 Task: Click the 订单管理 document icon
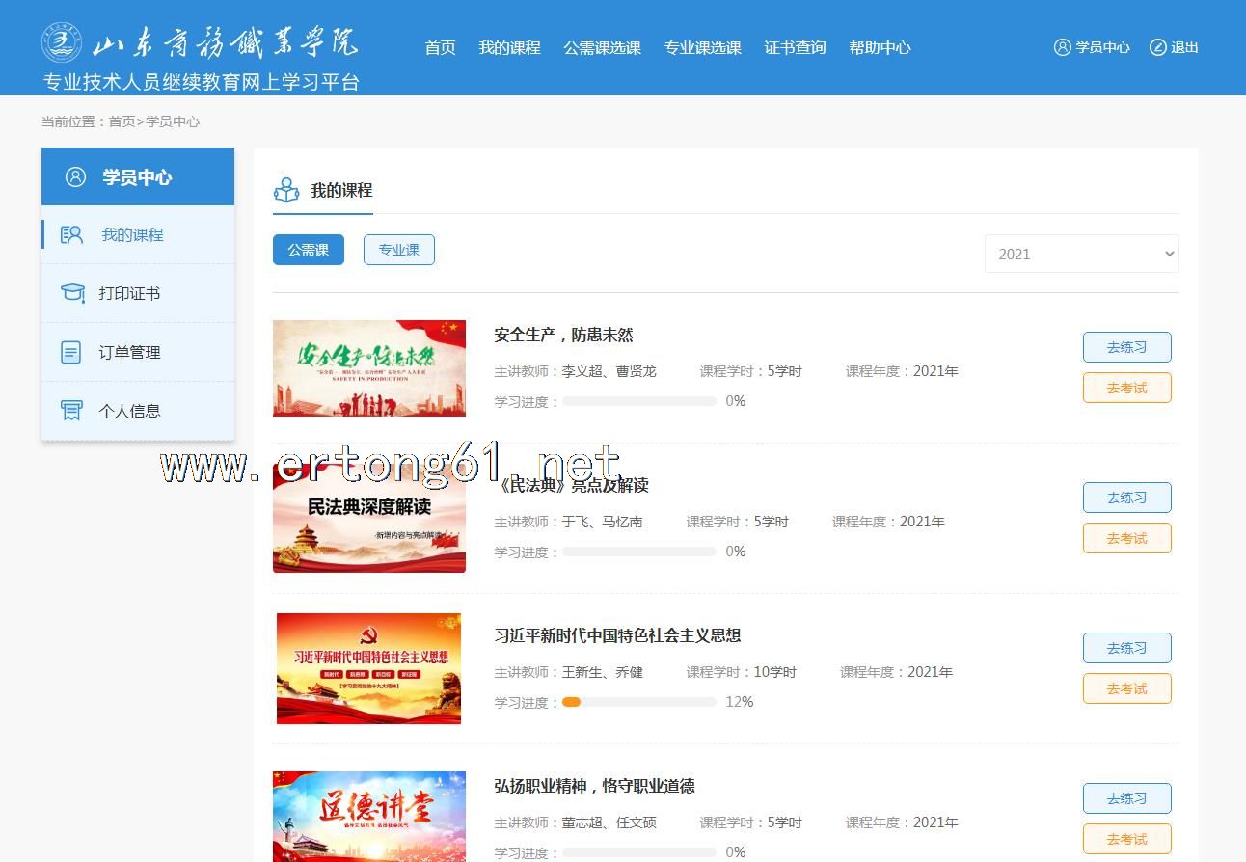[71, 352]
